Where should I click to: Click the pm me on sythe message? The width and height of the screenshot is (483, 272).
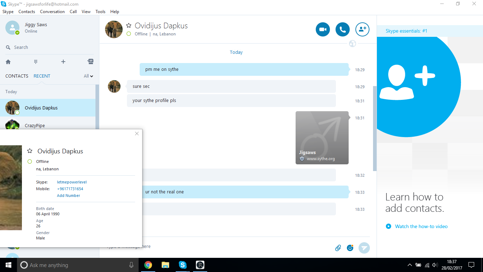244,69
